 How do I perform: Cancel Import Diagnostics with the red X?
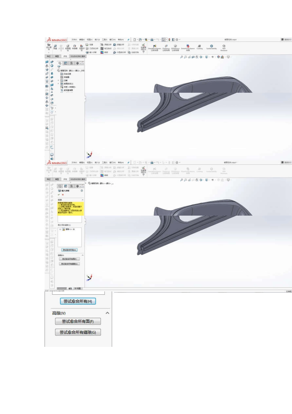pos(63,195)
